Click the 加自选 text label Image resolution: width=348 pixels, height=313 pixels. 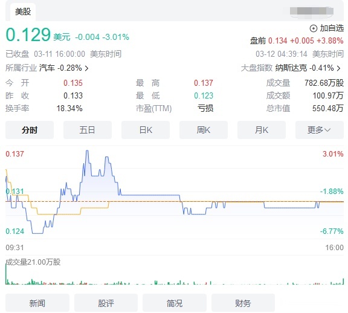(x=332, y=28)
